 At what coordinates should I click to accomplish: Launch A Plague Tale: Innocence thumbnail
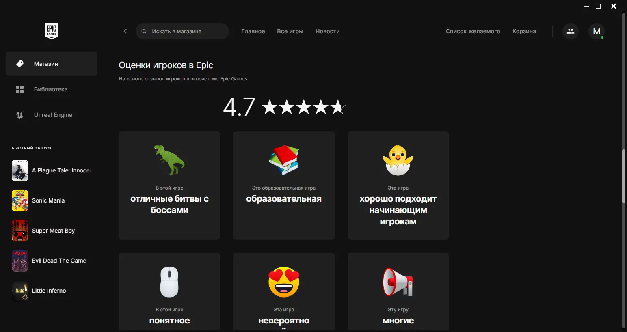(x=20, y=170)
